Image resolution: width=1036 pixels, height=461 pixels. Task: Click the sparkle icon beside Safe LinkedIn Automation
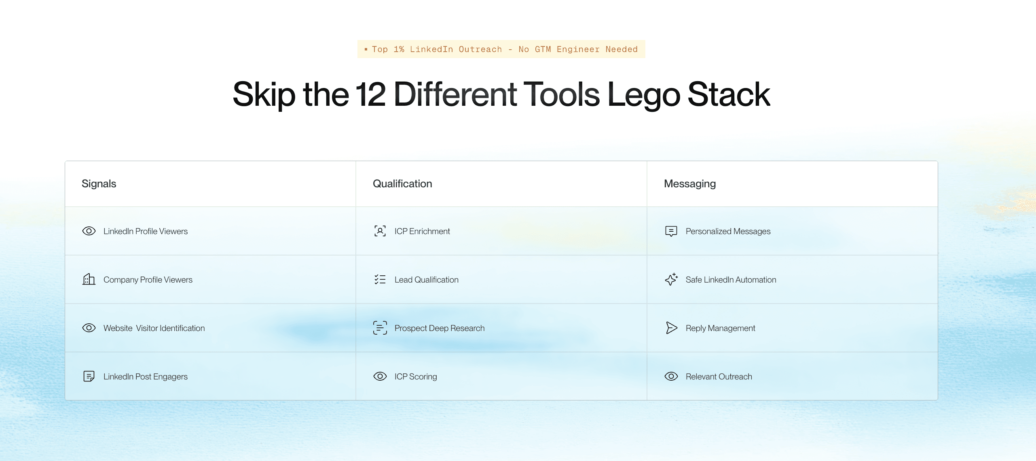pos(671,279)
